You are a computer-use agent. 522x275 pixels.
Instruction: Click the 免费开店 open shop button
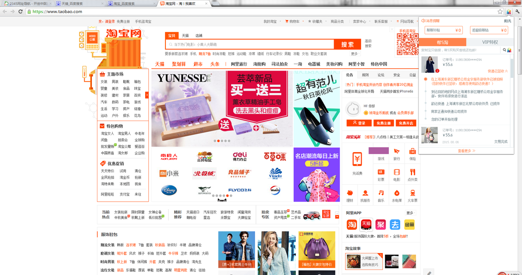click(406, 123)
